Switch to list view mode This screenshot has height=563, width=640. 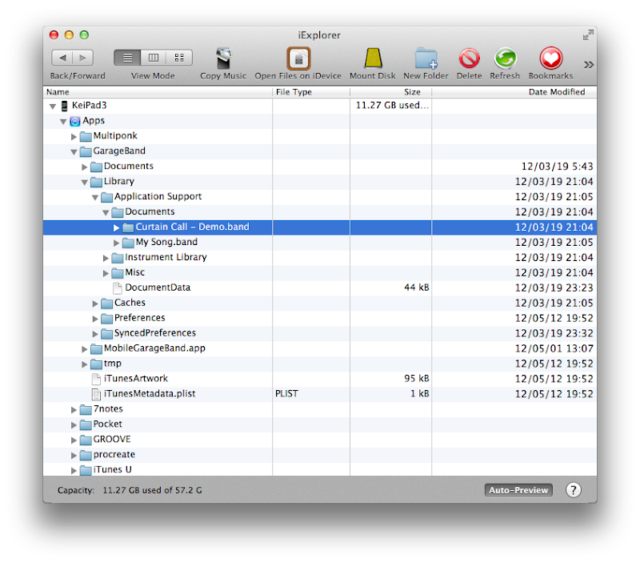tap(127, 58)
